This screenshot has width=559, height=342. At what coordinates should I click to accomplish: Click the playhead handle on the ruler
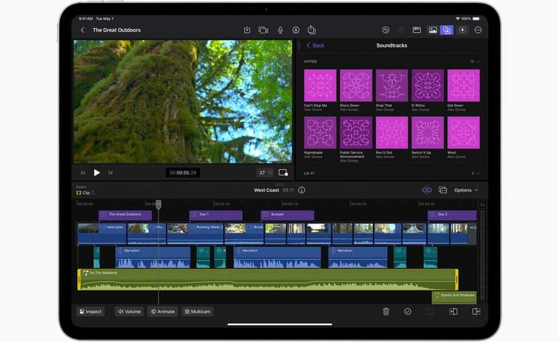tap(159, 204)
